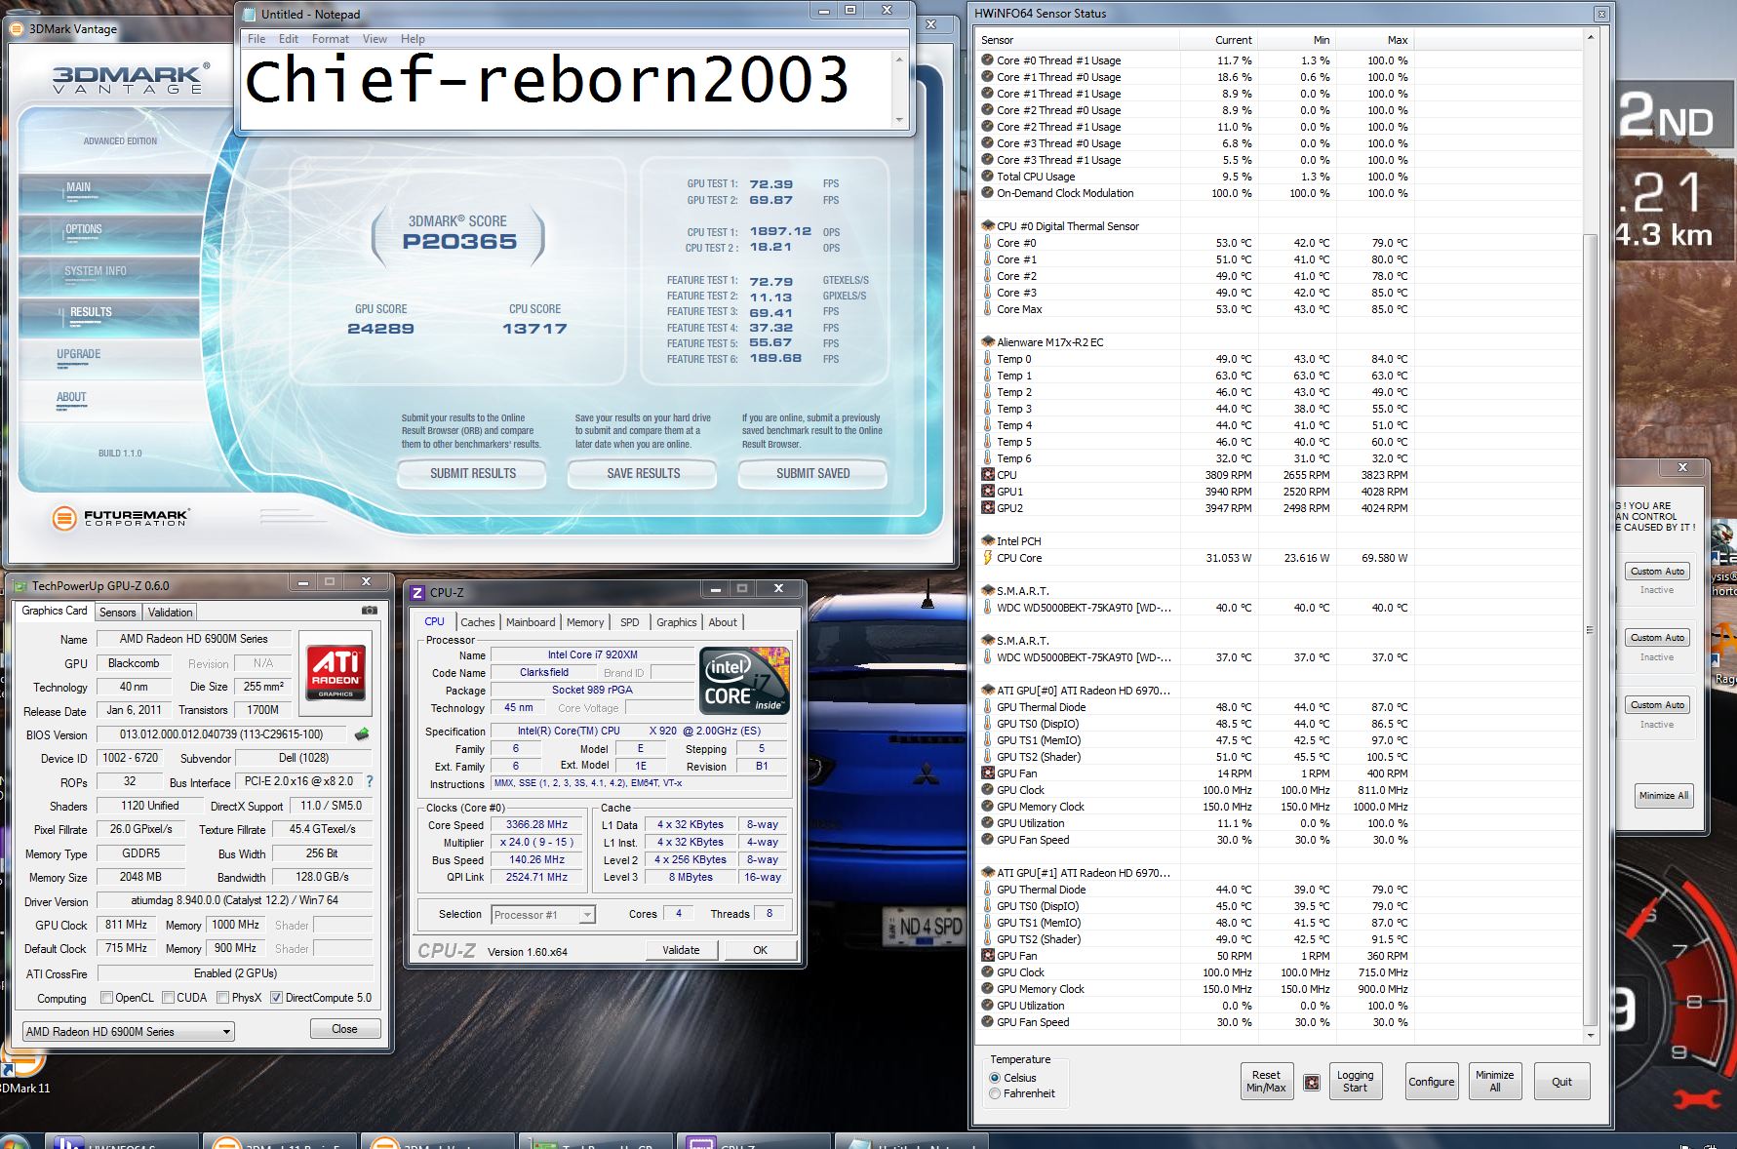The image size is (1737, 1149).
Task: Click the 3DMark Vantage title bar icon
Action: pos(17,28)
